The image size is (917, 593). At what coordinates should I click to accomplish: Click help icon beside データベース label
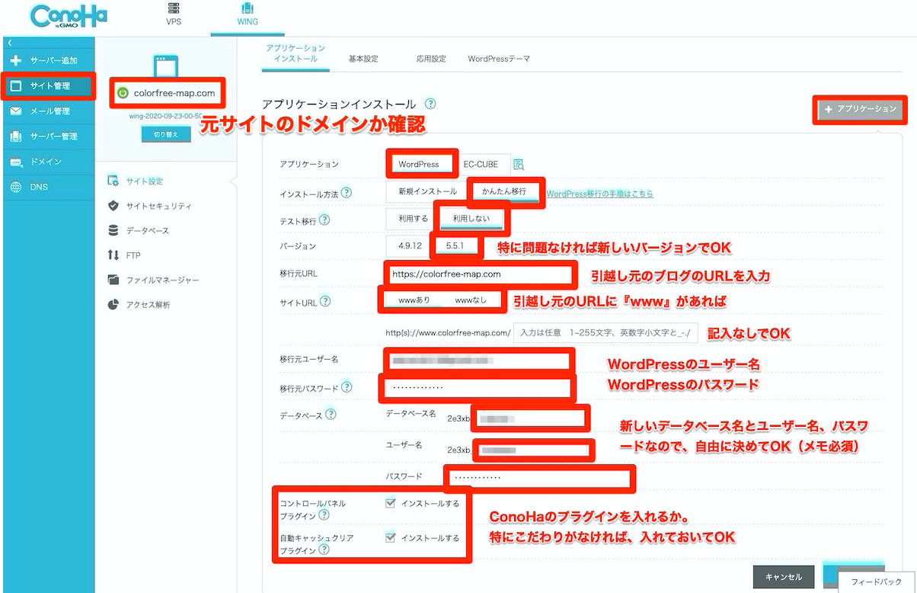pyautogui.click(x=331, y=415)
